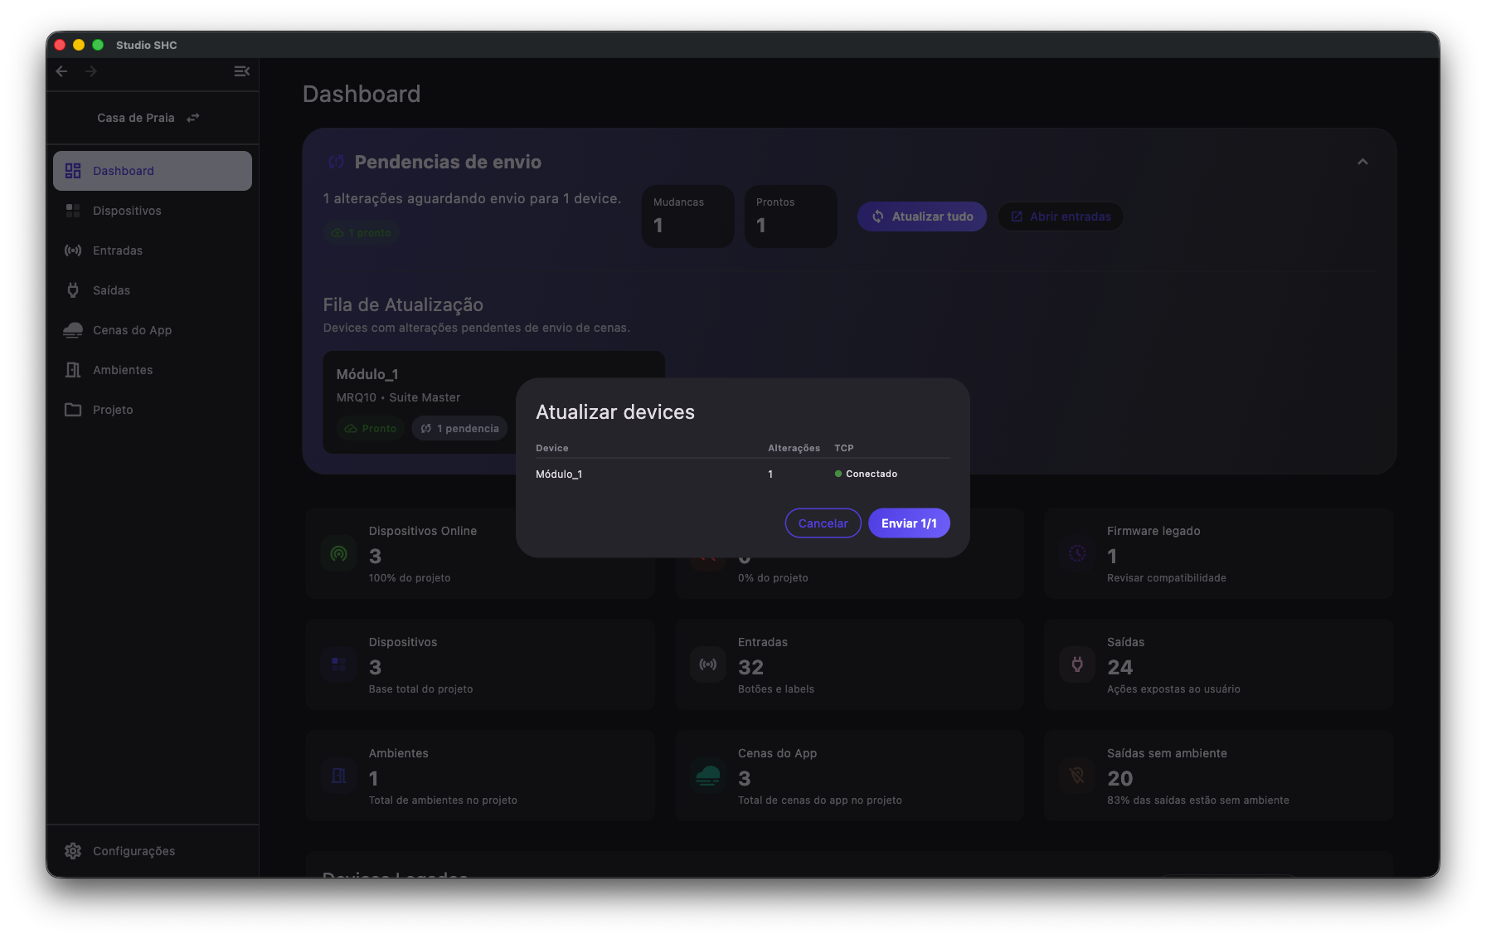Image resolution: width=1486 pixels, height=939 pixels.
Task: Click the Módulo_1 card title in Fila de Atualização
Action: pos(367,374)
